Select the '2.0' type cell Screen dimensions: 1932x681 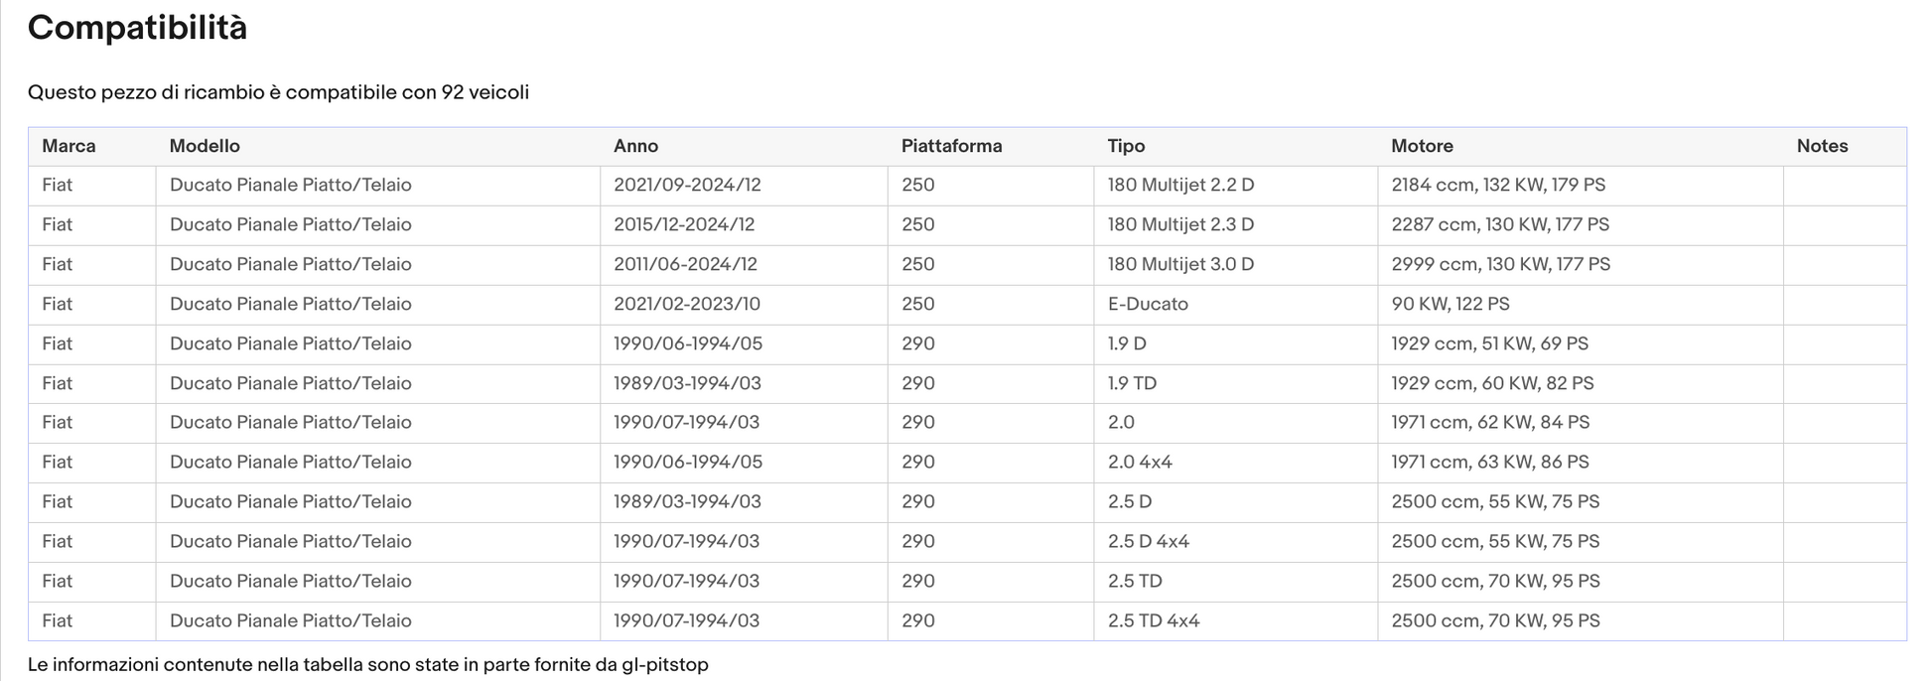pyautogui.click(x=1235, y=423)
